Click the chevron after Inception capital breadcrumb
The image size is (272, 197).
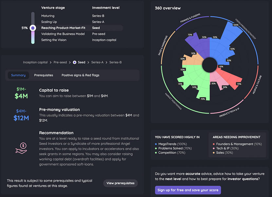click(51, 62)
